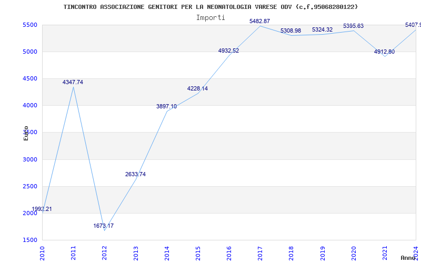
Task: Click the x-axis year label 2020
Action: point(354,253)
